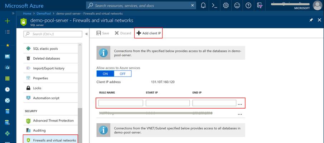Open All services list icon
The width and height of the screenshot is (324, 143).
coord(8,32)
